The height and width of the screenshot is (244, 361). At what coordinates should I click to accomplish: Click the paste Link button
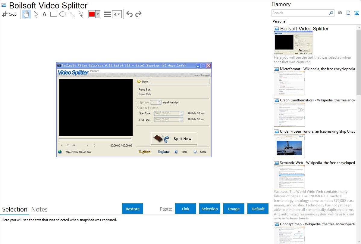186,209
